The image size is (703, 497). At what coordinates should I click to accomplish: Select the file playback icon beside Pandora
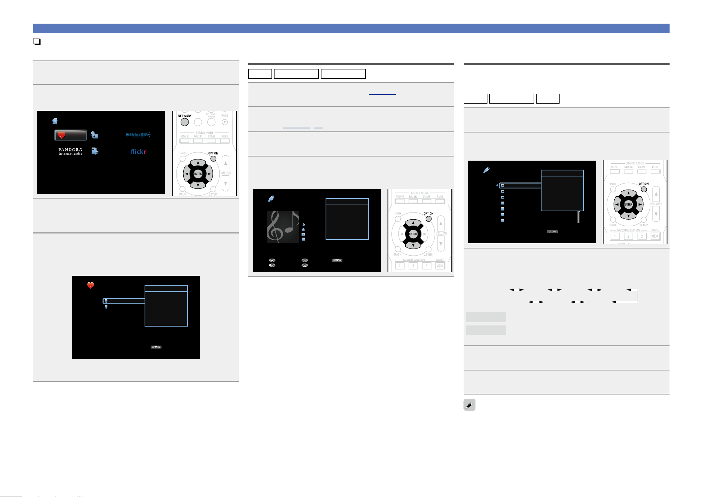tap(95, 151)
